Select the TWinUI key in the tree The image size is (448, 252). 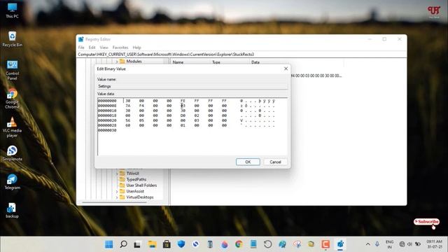132,174
